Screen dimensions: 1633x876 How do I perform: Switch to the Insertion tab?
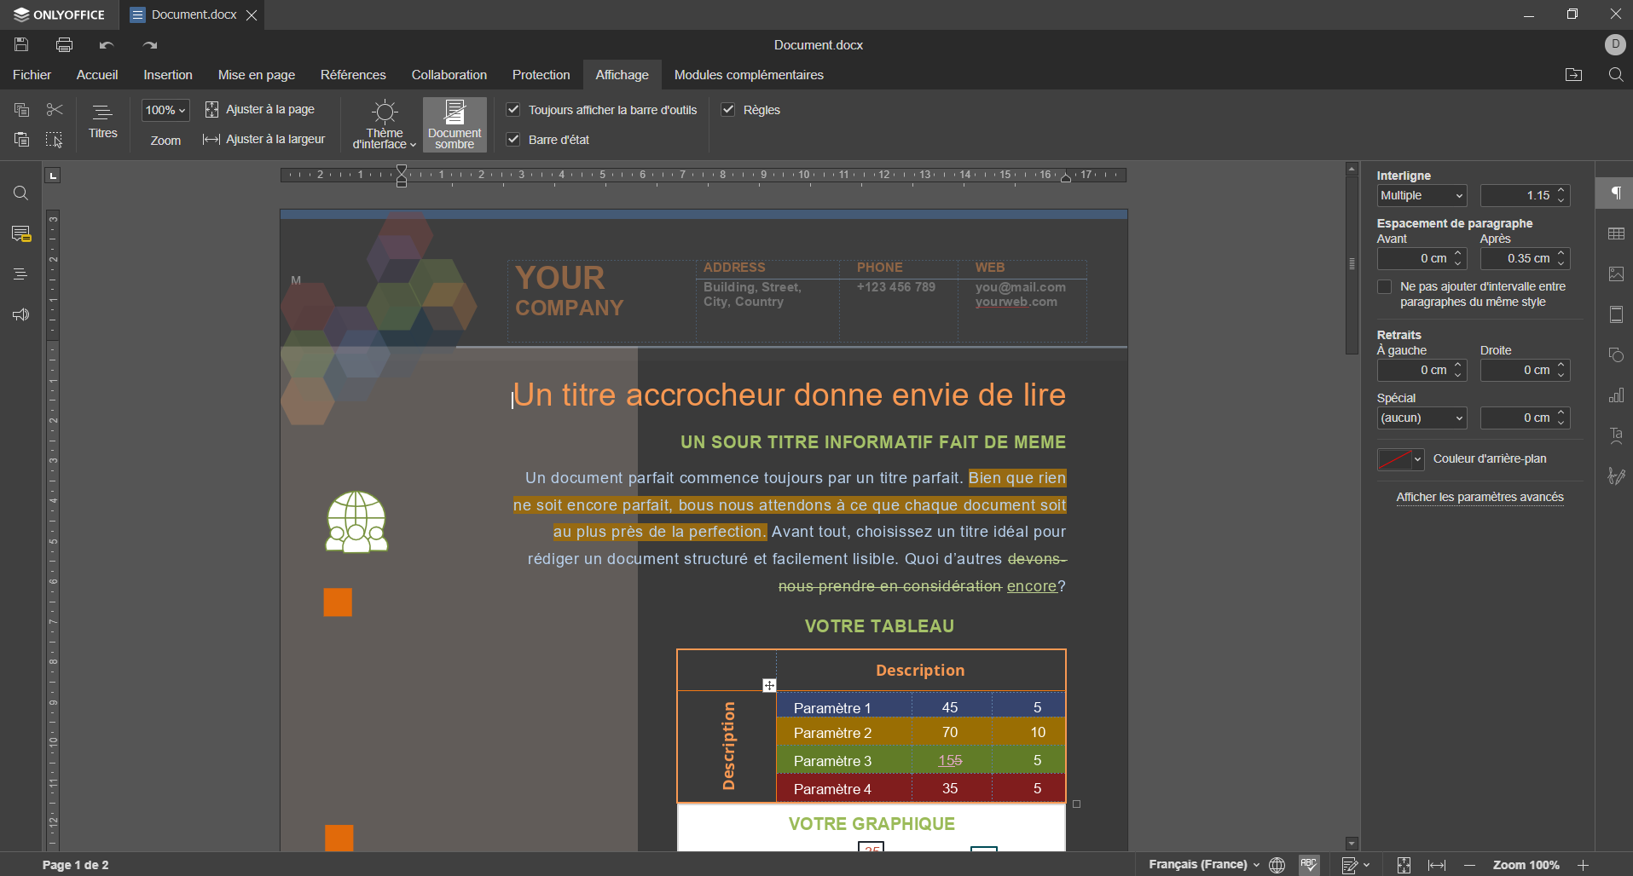(168, 75)
